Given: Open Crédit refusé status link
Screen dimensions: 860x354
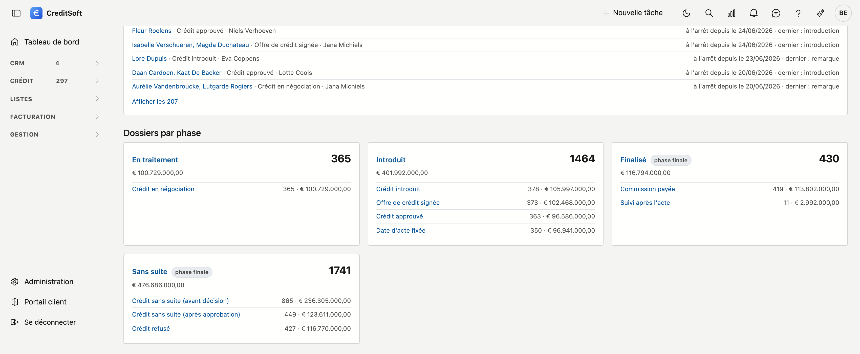Looking at the screenshot, I should (x=151, y=329).
